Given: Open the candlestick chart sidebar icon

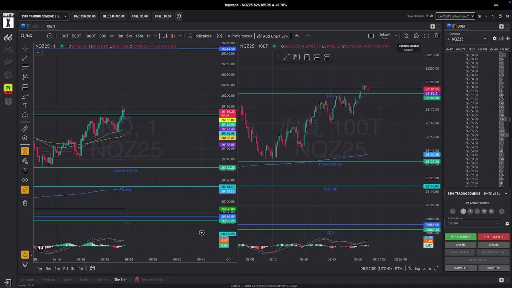Looking at the screenshot, I should (x=8, y=38).
